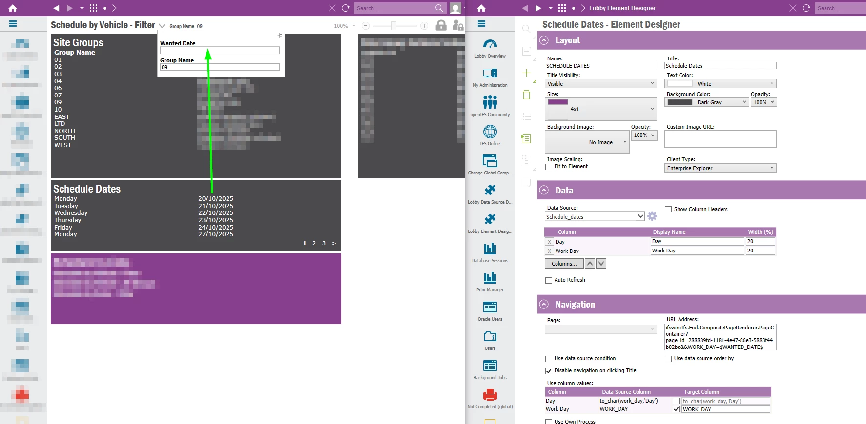Check Use data source order by
This screenshot has width=866, height=424.
[x=668, y=359]
